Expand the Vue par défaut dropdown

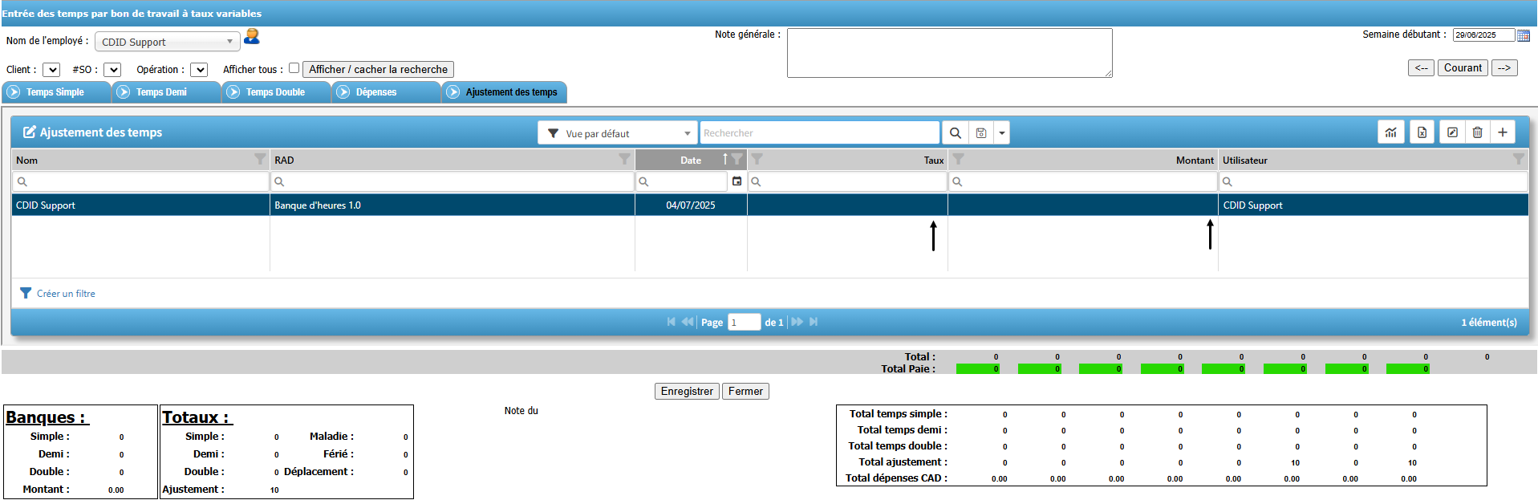(x=618, y=133)
